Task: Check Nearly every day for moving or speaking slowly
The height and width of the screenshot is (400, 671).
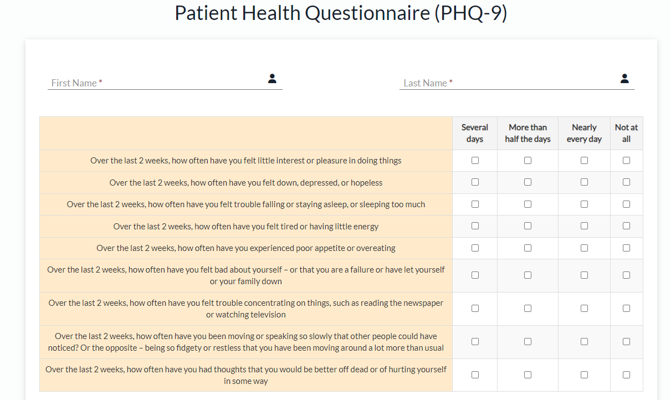Action: point(584,342)
